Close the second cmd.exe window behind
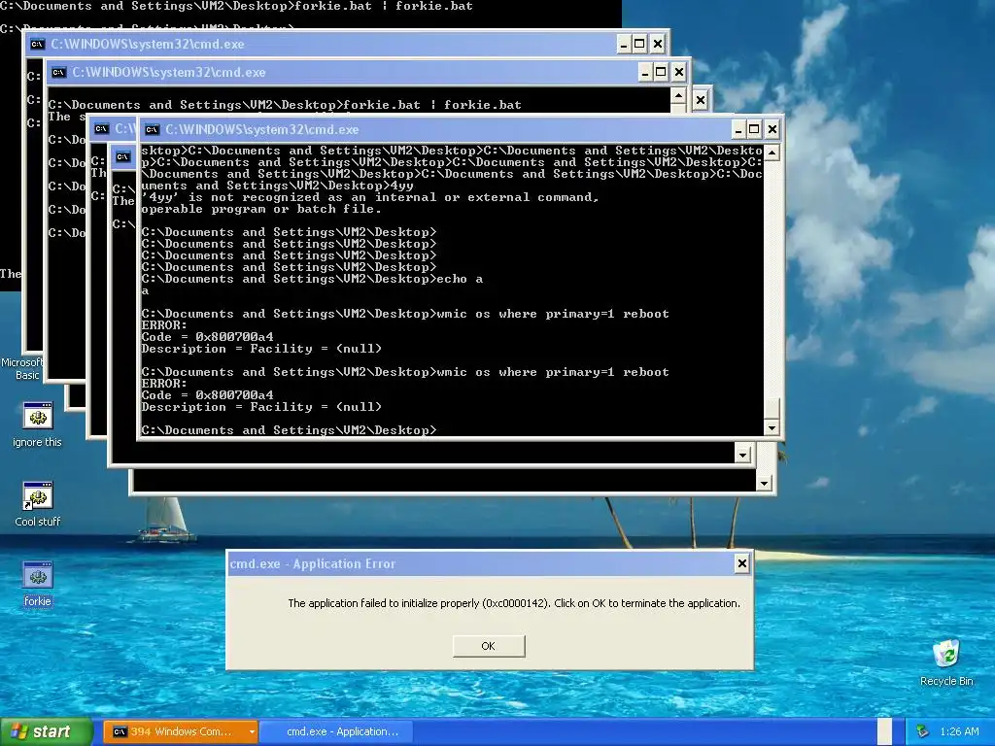The height and width of the screenshot is (746, 995). coord(678,72)
